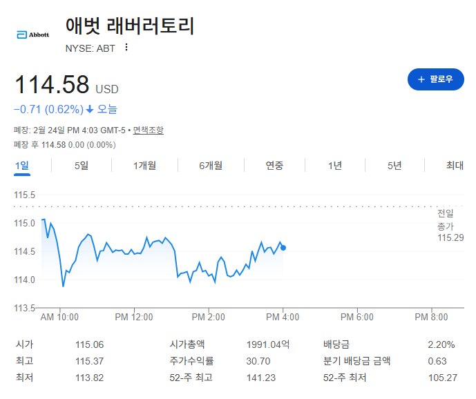Click the 배당금 dividend yield 2.20%
This screenshot has height=399, width=476.
pyautogui.click(x=441, y=344)
